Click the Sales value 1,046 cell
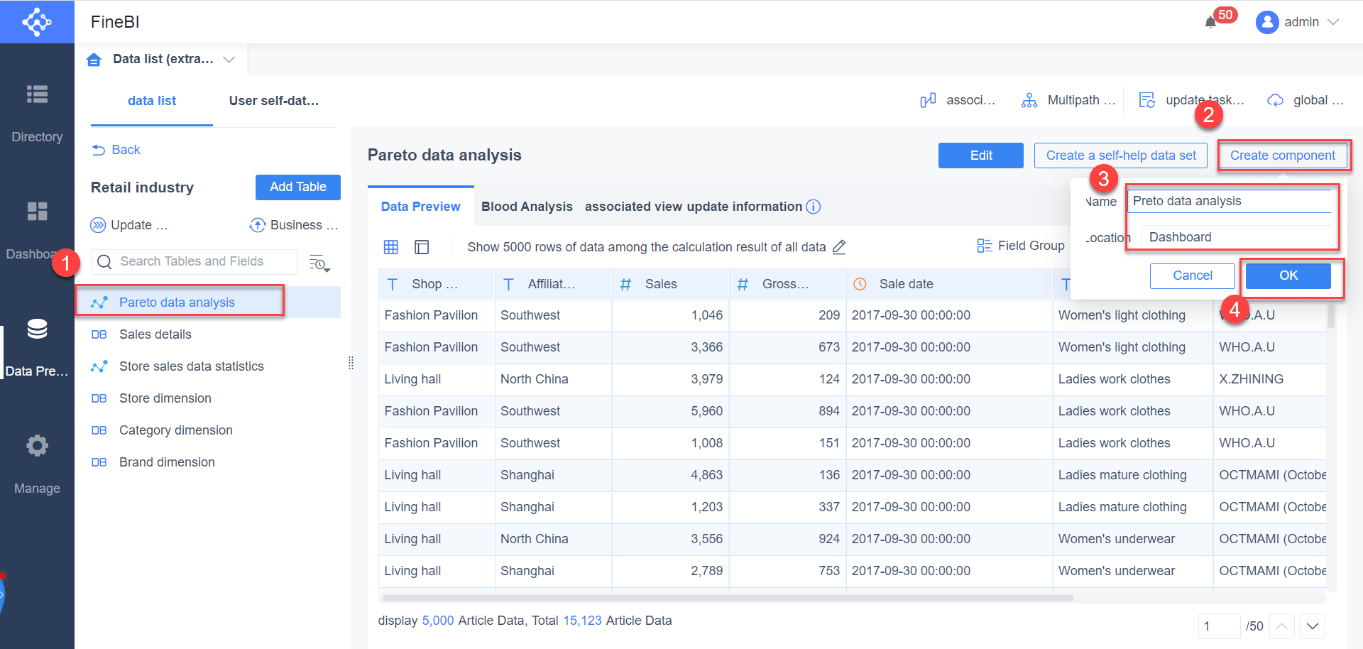The image size is (1363, 649). point(670,315)
